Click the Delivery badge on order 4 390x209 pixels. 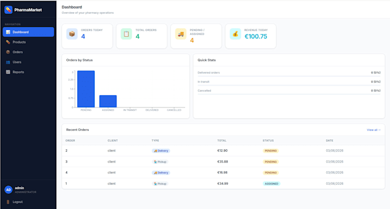pos(161,173)
